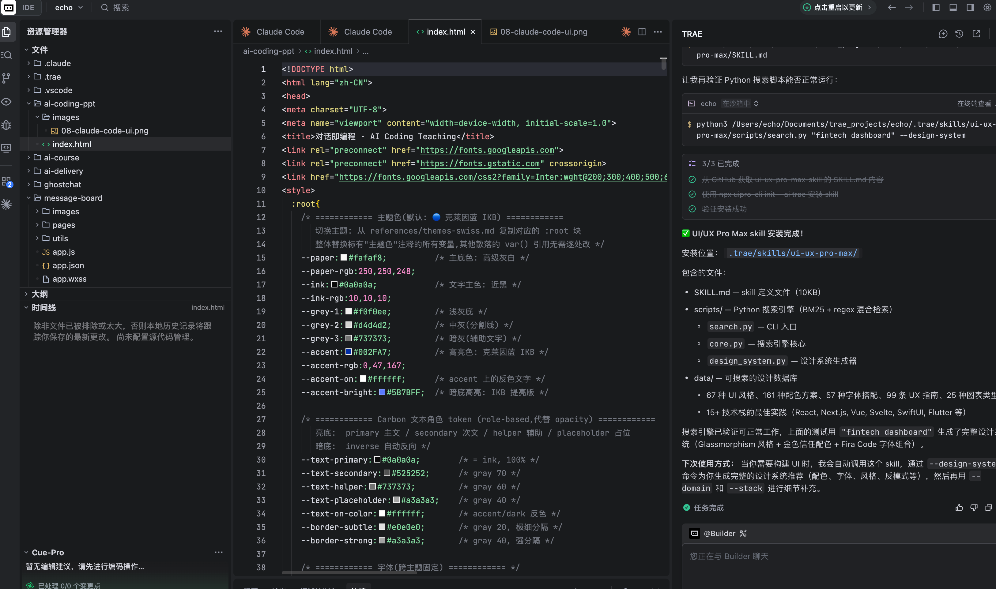Open the remote explorer monitor icon
996x589 pixels.
pos(6,148)
